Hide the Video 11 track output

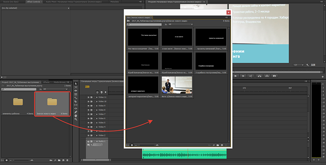coord(88,97)
